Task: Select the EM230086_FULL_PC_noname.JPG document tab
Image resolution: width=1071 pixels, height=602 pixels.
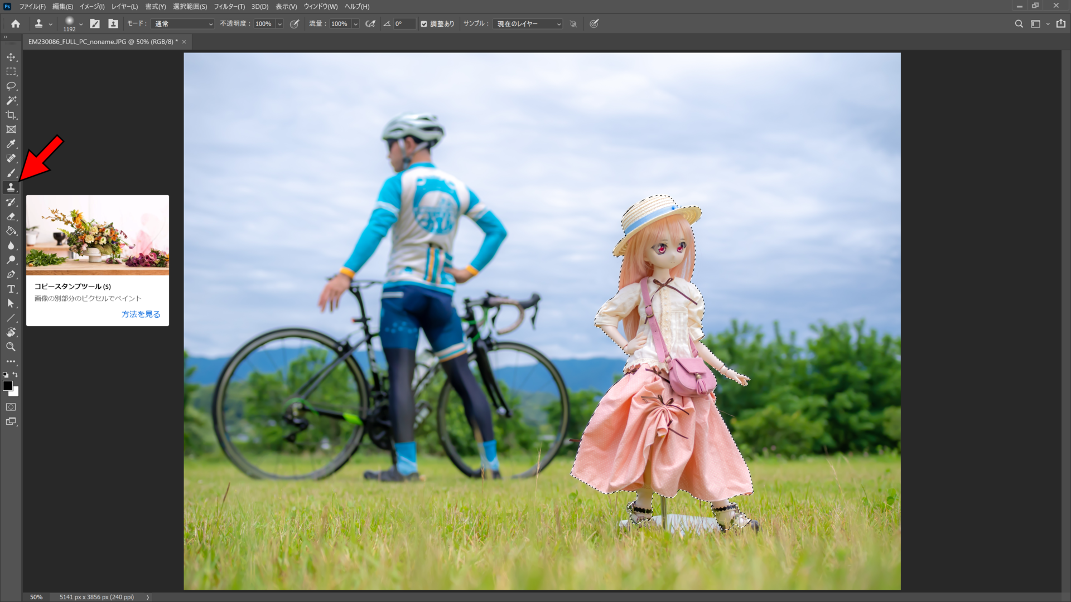Action: click(x=100, y=41)
